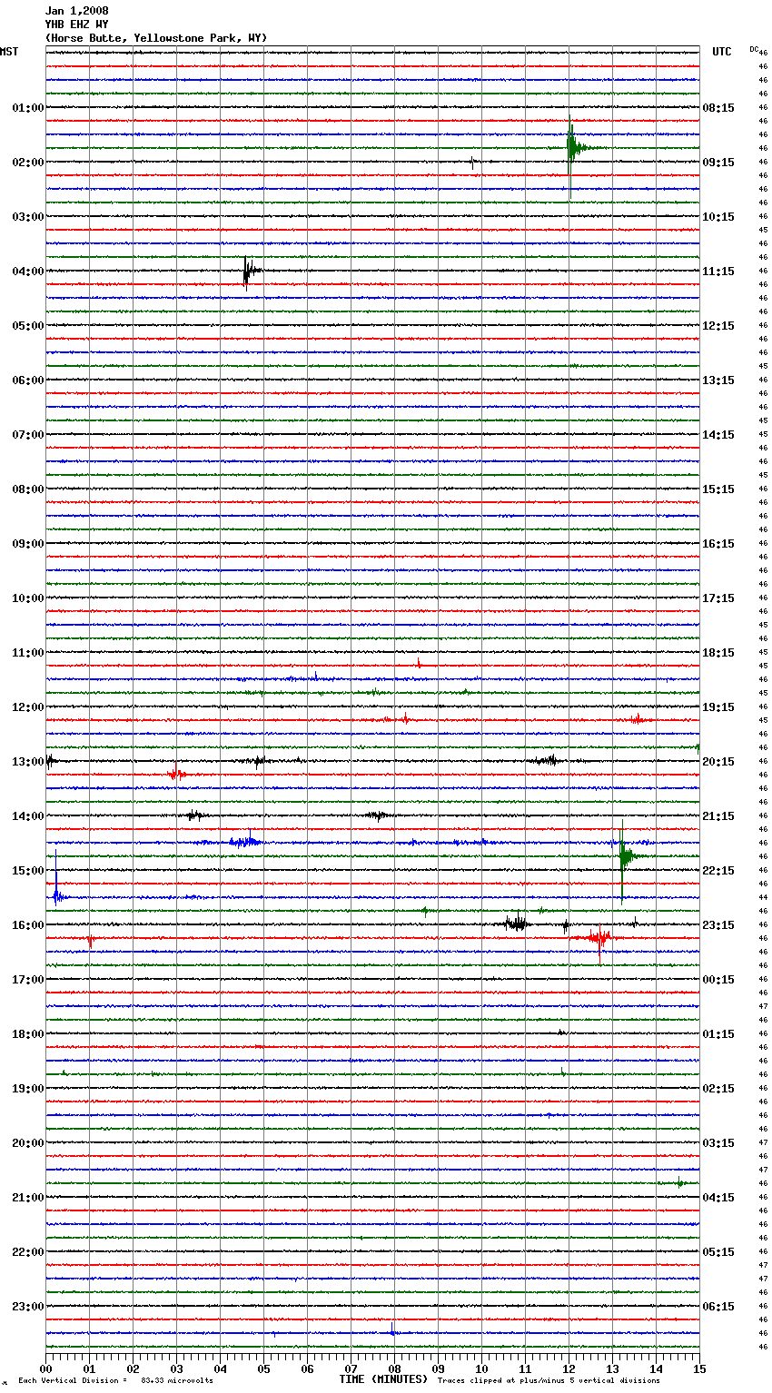Image resolution: width=772 pixels, height=1393 pixels.
Task: Click the 12:00 MST row label
Action: (27, 707)
